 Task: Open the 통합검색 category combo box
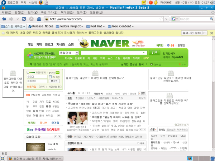(x=69, y=53)
